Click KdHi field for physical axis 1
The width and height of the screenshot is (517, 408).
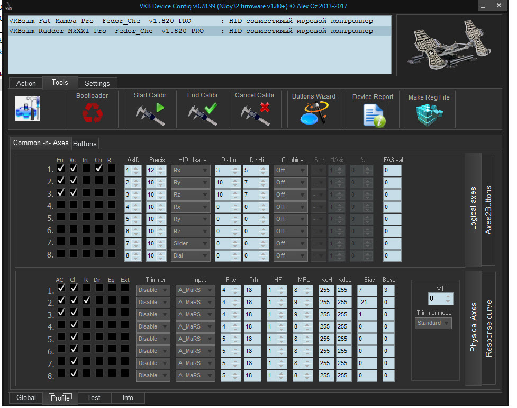(326, 290)
